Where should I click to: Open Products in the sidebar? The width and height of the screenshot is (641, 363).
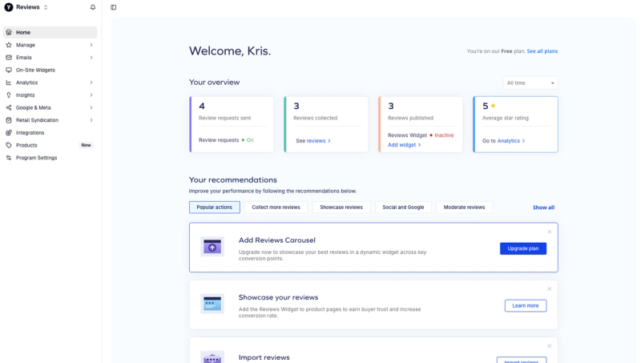tap(50, 145)
